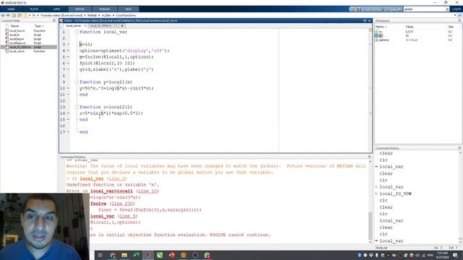The height and width of the screenshot is (260, 463).
Task: Collapse function local1 code fold
Action: pyautogui.click(x=77, y=82)
